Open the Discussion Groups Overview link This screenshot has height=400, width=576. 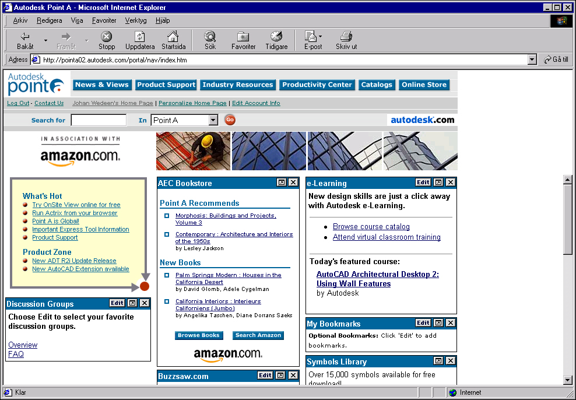(x=23, y=345)
